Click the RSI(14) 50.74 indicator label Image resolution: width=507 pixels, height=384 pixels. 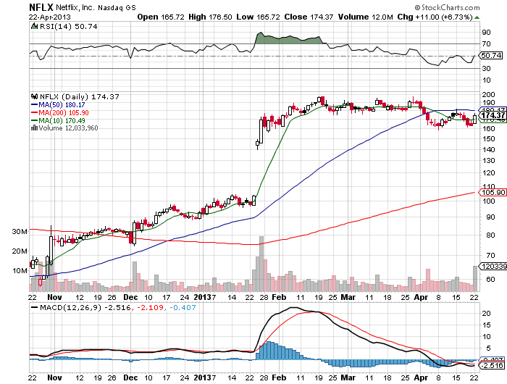68,27
